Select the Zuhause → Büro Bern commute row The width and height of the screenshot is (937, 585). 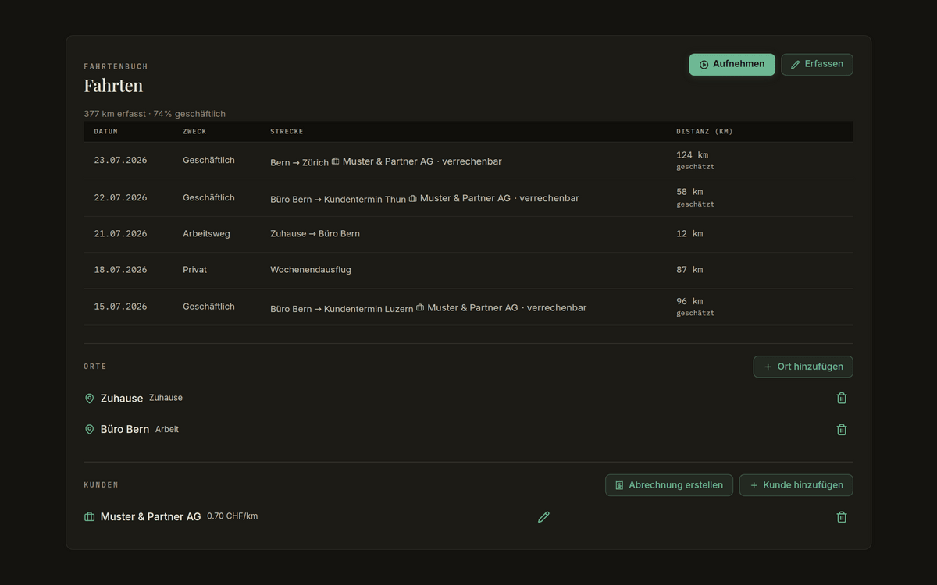click(468, 234)
